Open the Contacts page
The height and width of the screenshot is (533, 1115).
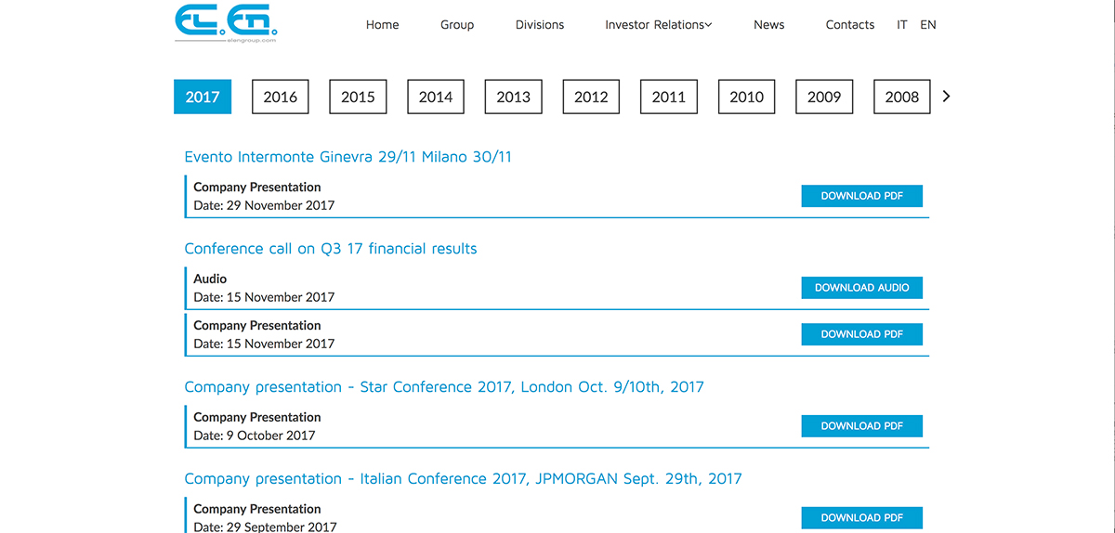point(850,25)
